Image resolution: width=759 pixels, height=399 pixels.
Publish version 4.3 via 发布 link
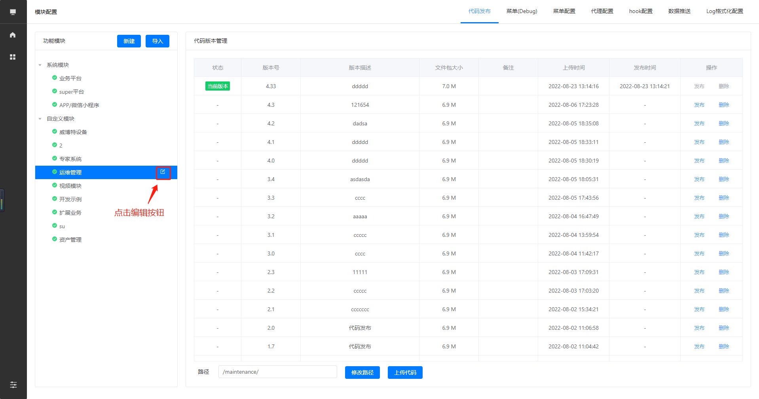699,105
